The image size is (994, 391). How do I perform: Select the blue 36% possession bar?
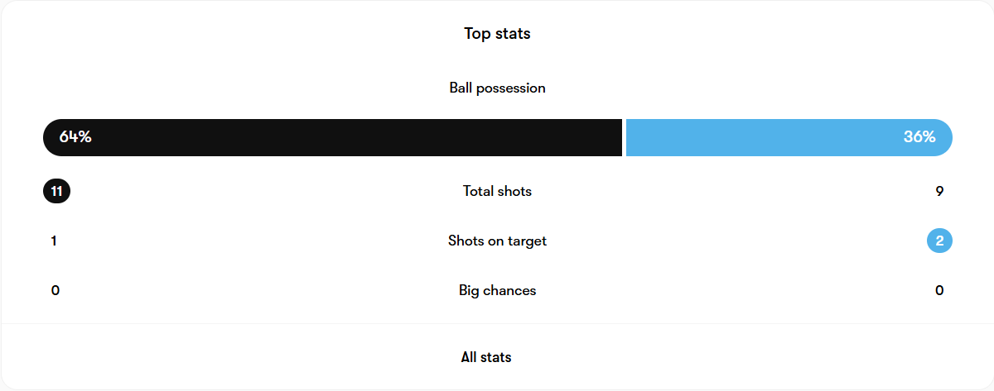click(789, 137)
